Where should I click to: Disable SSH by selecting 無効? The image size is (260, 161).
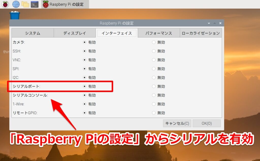(154, 51)
